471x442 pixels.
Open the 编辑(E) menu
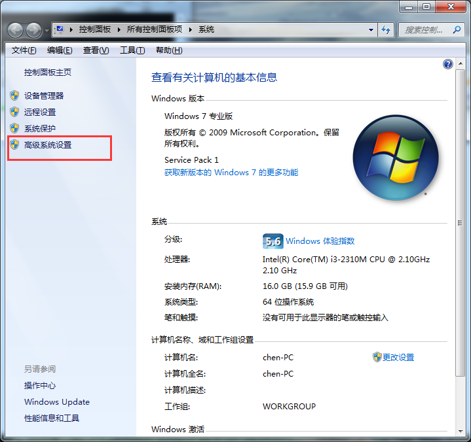(60, 50)
